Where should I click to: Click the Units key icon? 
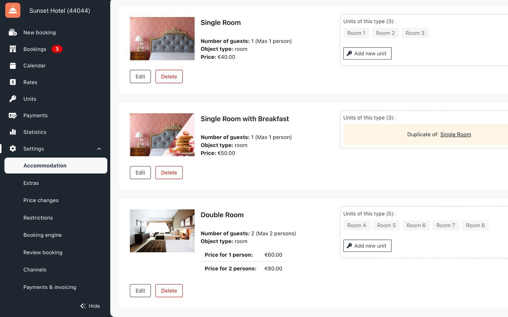click(x=13, y=99)
